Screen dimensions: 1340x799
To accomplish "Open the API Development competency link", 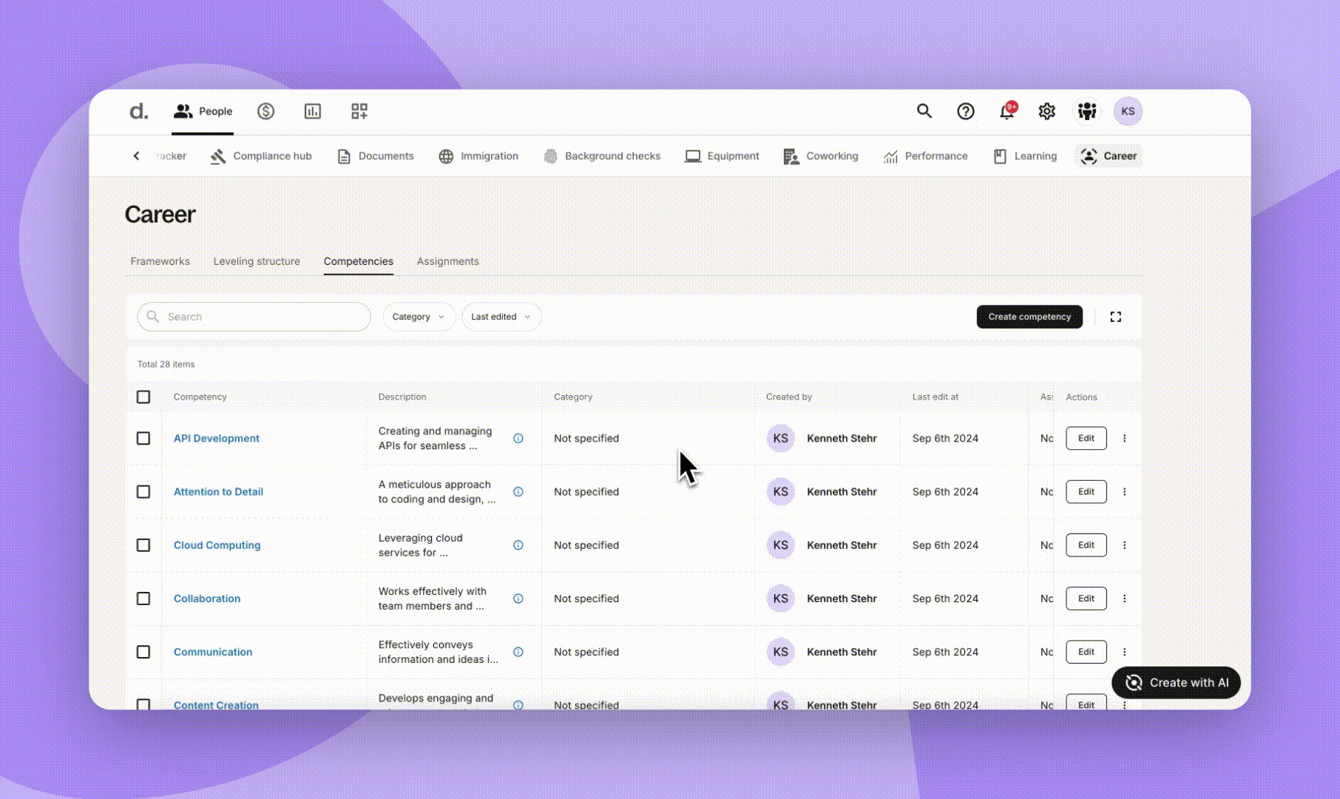I will click(x=217, y=438).
